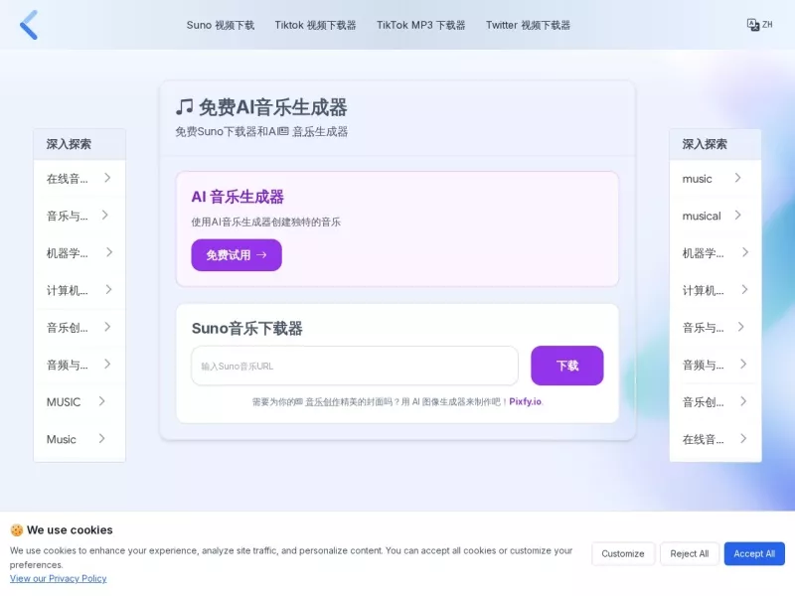
Task: Expand right sidebar music chevron
Action: click(x=738, y=178)
